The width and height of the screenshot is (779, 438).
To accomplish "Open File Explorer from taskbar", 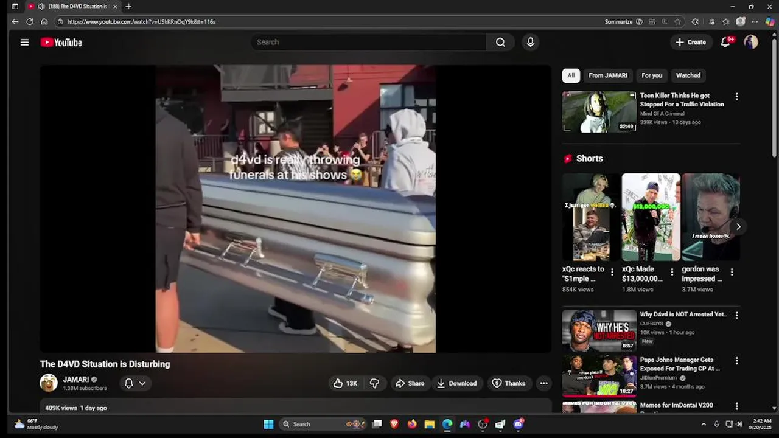I will tap(430, 424).
